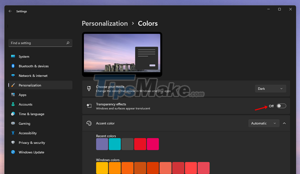Open Time & language settings
This screenshot has width=300, height=174.
40,114
